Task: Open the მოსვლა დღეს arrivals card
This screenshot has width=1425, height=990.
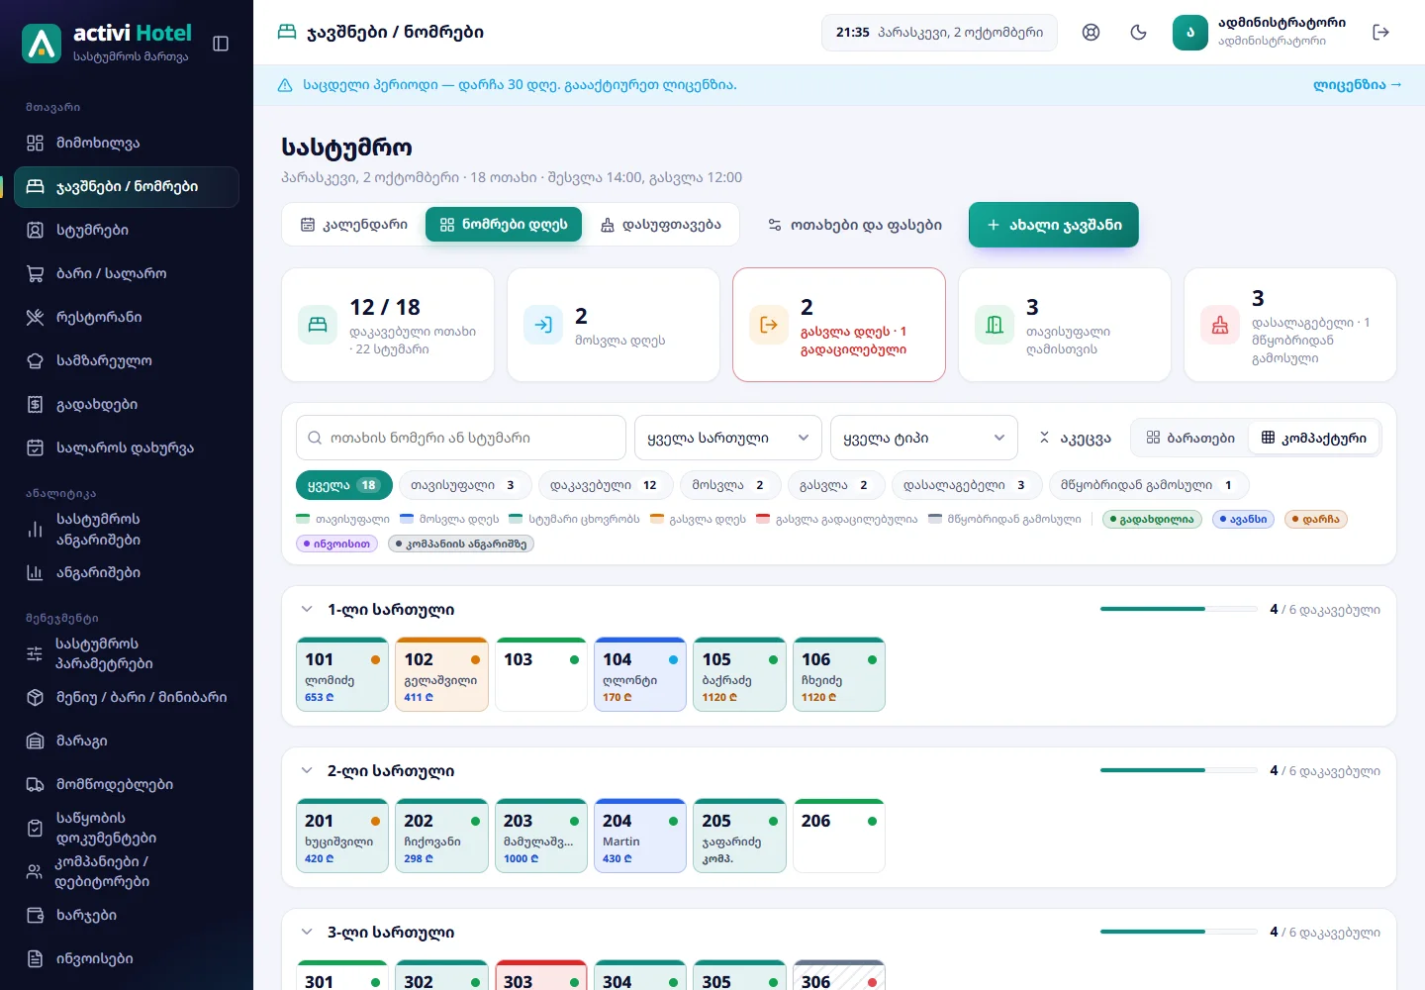Action: pyautogui.click(x=614, y=325)
